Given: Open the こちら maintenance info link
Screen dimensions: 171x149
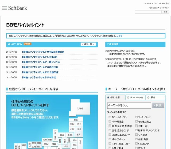Looking at the screenshot, I should click(119, 36).
